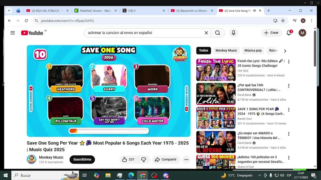321x180 pixels.
Task: Open the YouTube account avatar menu
Action: 302,33
